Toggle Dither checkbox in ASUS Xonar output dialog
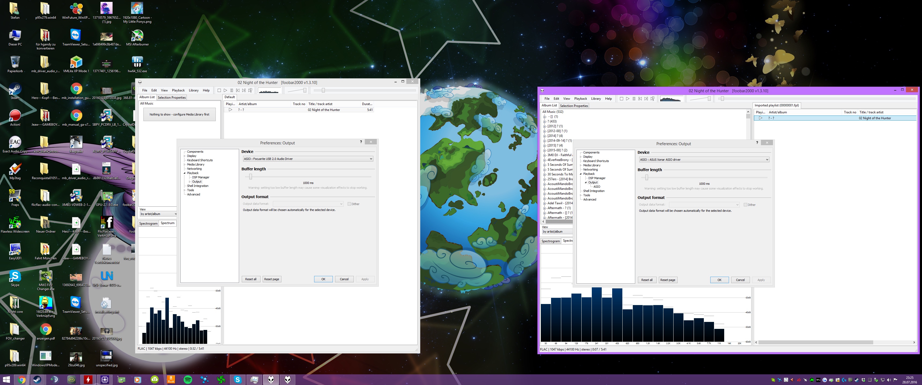 point(745,205)
